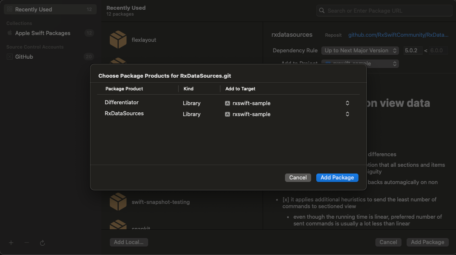Select Recently Used in sidebar
Screen dimensions: 456x255
point(33,9)
